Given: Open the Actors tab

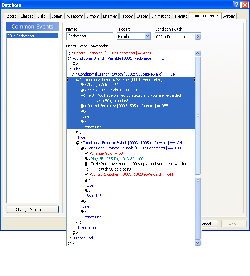Looking at the screenshot, I should pos(11,16).
